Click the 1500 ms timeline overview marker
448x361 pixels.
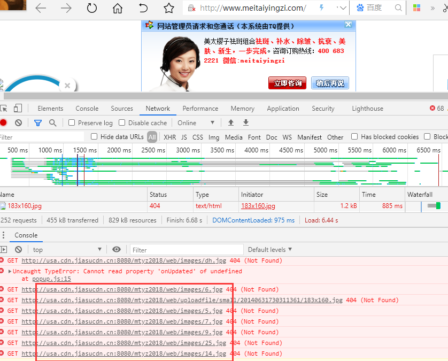pos(84,150)
